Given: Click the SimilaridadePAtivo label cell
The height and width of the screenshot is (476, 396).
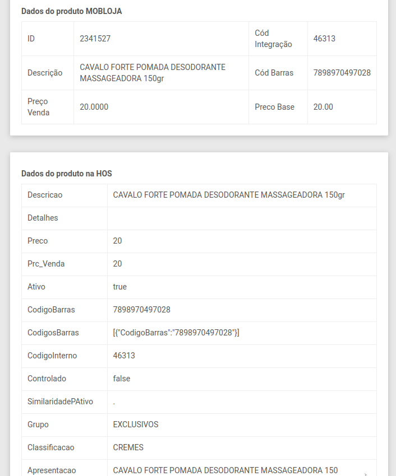Looking at the screenshot, I should click(61, 402).
